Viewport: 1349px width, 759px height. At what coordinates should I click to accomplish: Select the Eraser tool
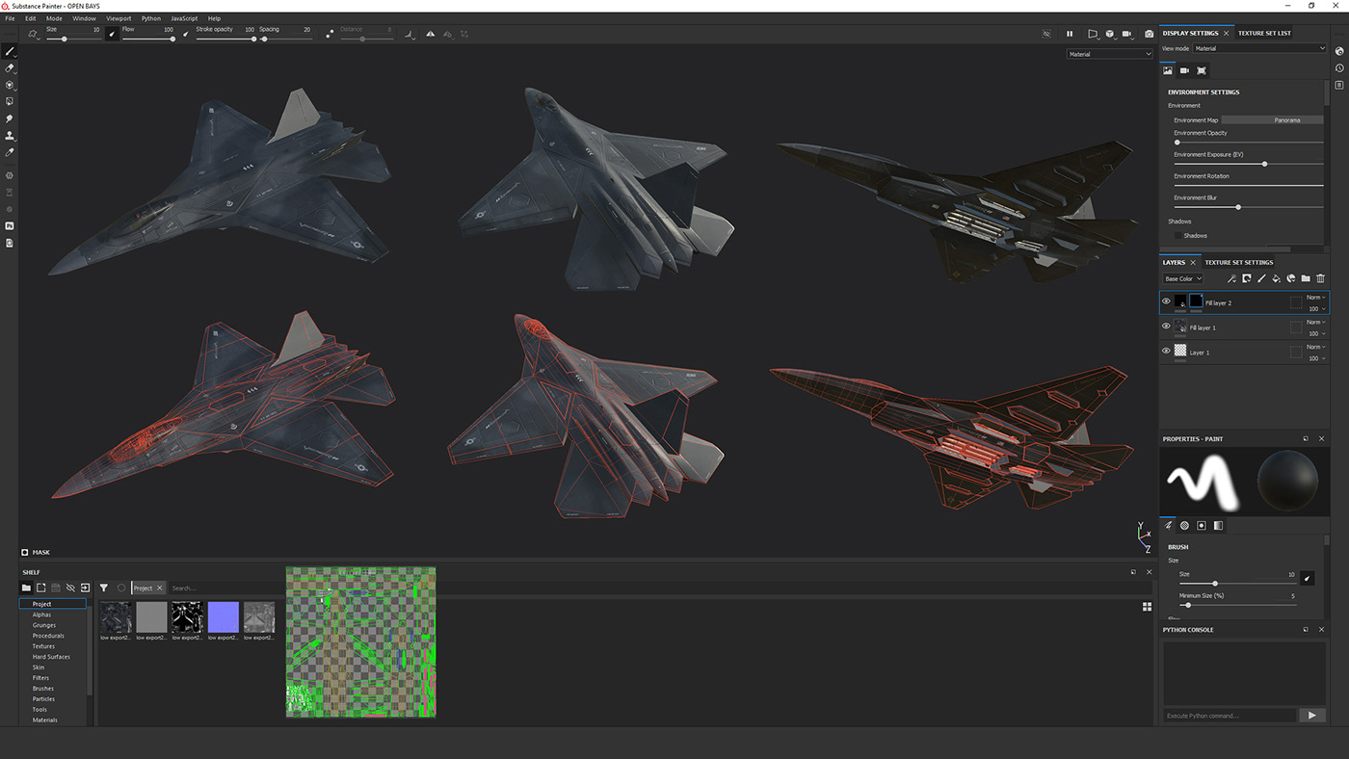pyautogui.click(x=10, y=67)
